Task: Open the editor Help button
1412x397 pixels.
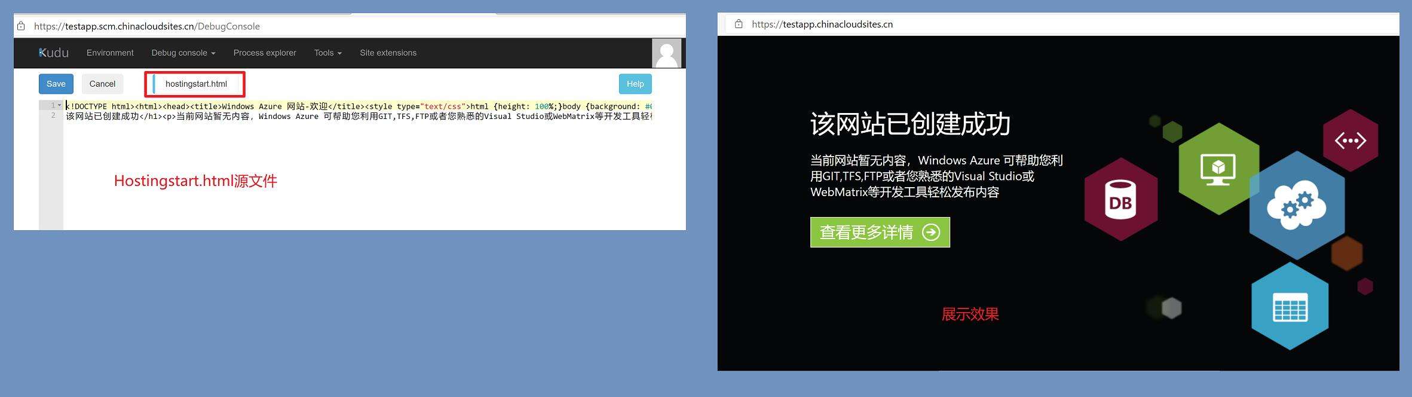Action: pyautogui.click(x=635, y=84)
